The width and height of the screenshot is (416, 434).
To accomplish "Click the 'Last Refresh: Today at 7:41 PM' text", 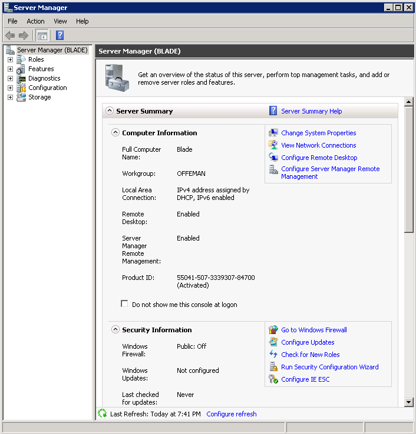I will [156, 414].
